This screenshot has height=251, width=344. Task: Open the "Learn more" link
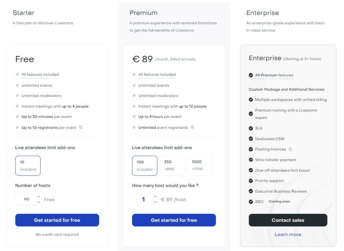288,234
